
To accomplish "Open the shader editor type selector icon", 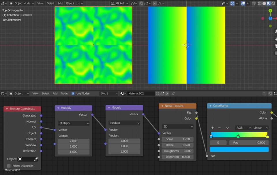I will 3,93.
